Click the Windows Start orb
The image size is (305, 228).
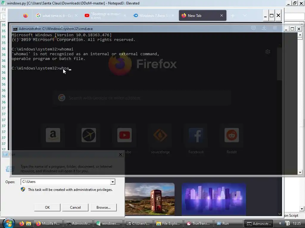click(x=9, y=223)
